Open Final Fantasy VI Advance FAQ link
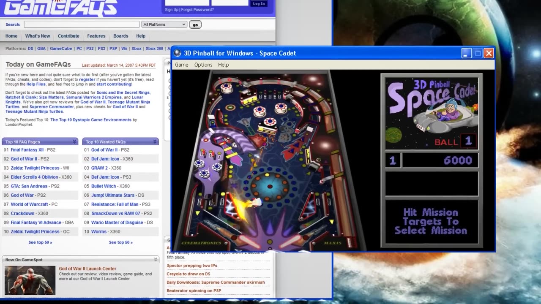 coord(36,223)
